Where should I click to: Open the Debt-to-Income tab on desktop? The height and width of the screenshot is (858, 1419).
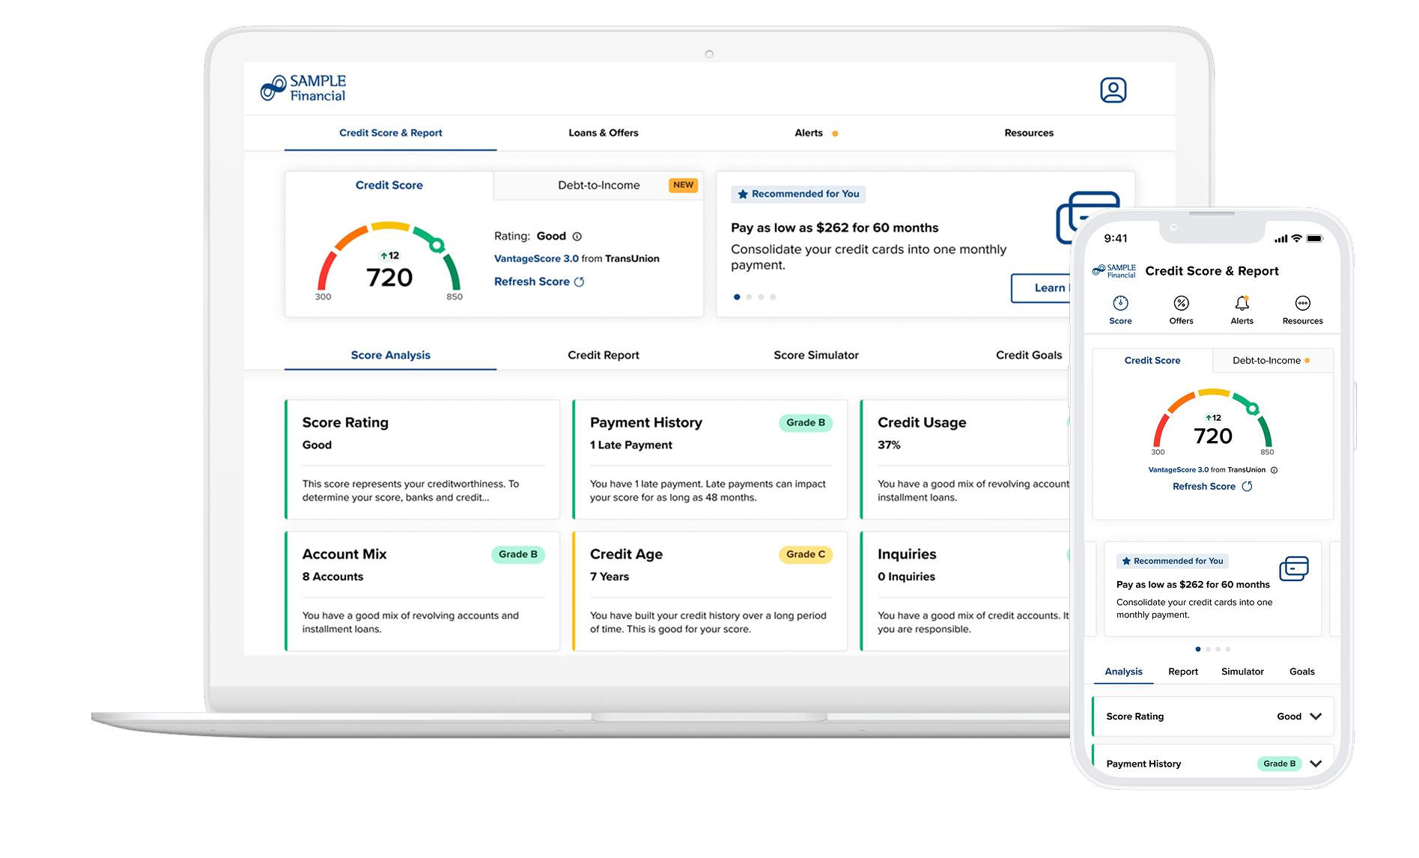point(598,186)
